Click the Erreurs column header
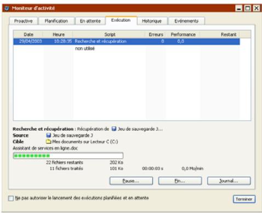 [x=156, y=34]
